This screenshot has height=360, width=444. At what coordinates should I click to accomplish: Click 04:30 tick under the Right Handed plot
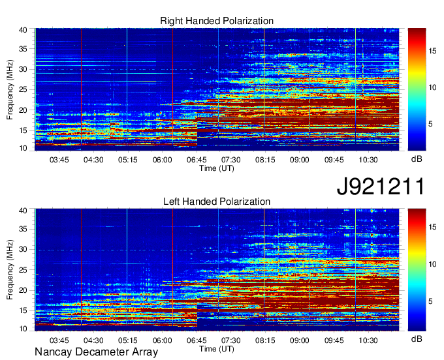tap(93, 160)
